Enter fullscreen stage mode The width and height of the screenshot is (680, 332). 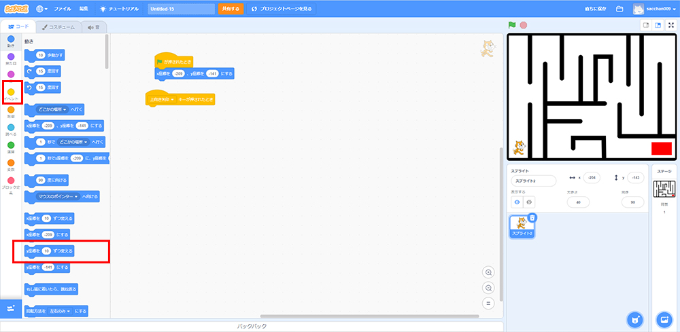point(671,25)
